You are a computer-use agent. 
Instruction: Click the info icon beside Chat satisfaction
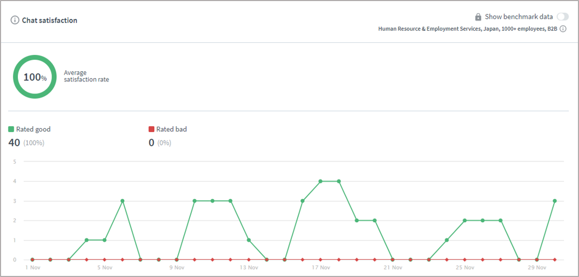pyautogui.click(x=15, y=21)
